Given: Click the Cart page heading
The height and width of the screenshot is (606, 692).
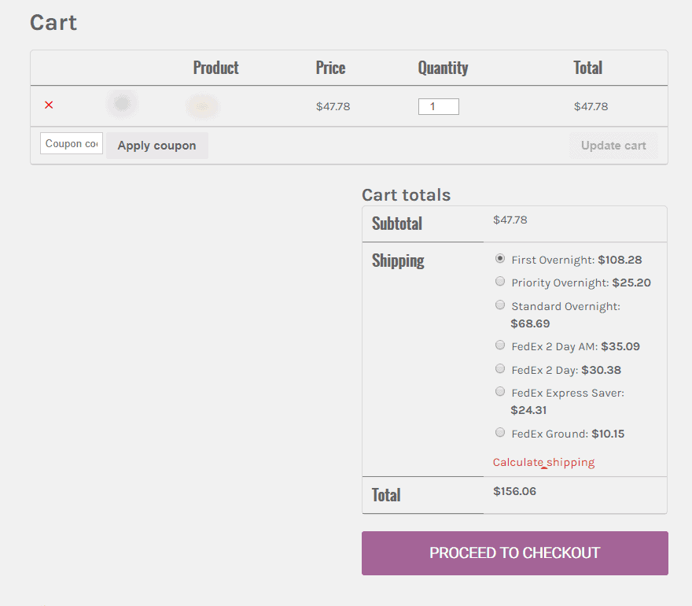Looking at the screenshot, I should 53,23.
